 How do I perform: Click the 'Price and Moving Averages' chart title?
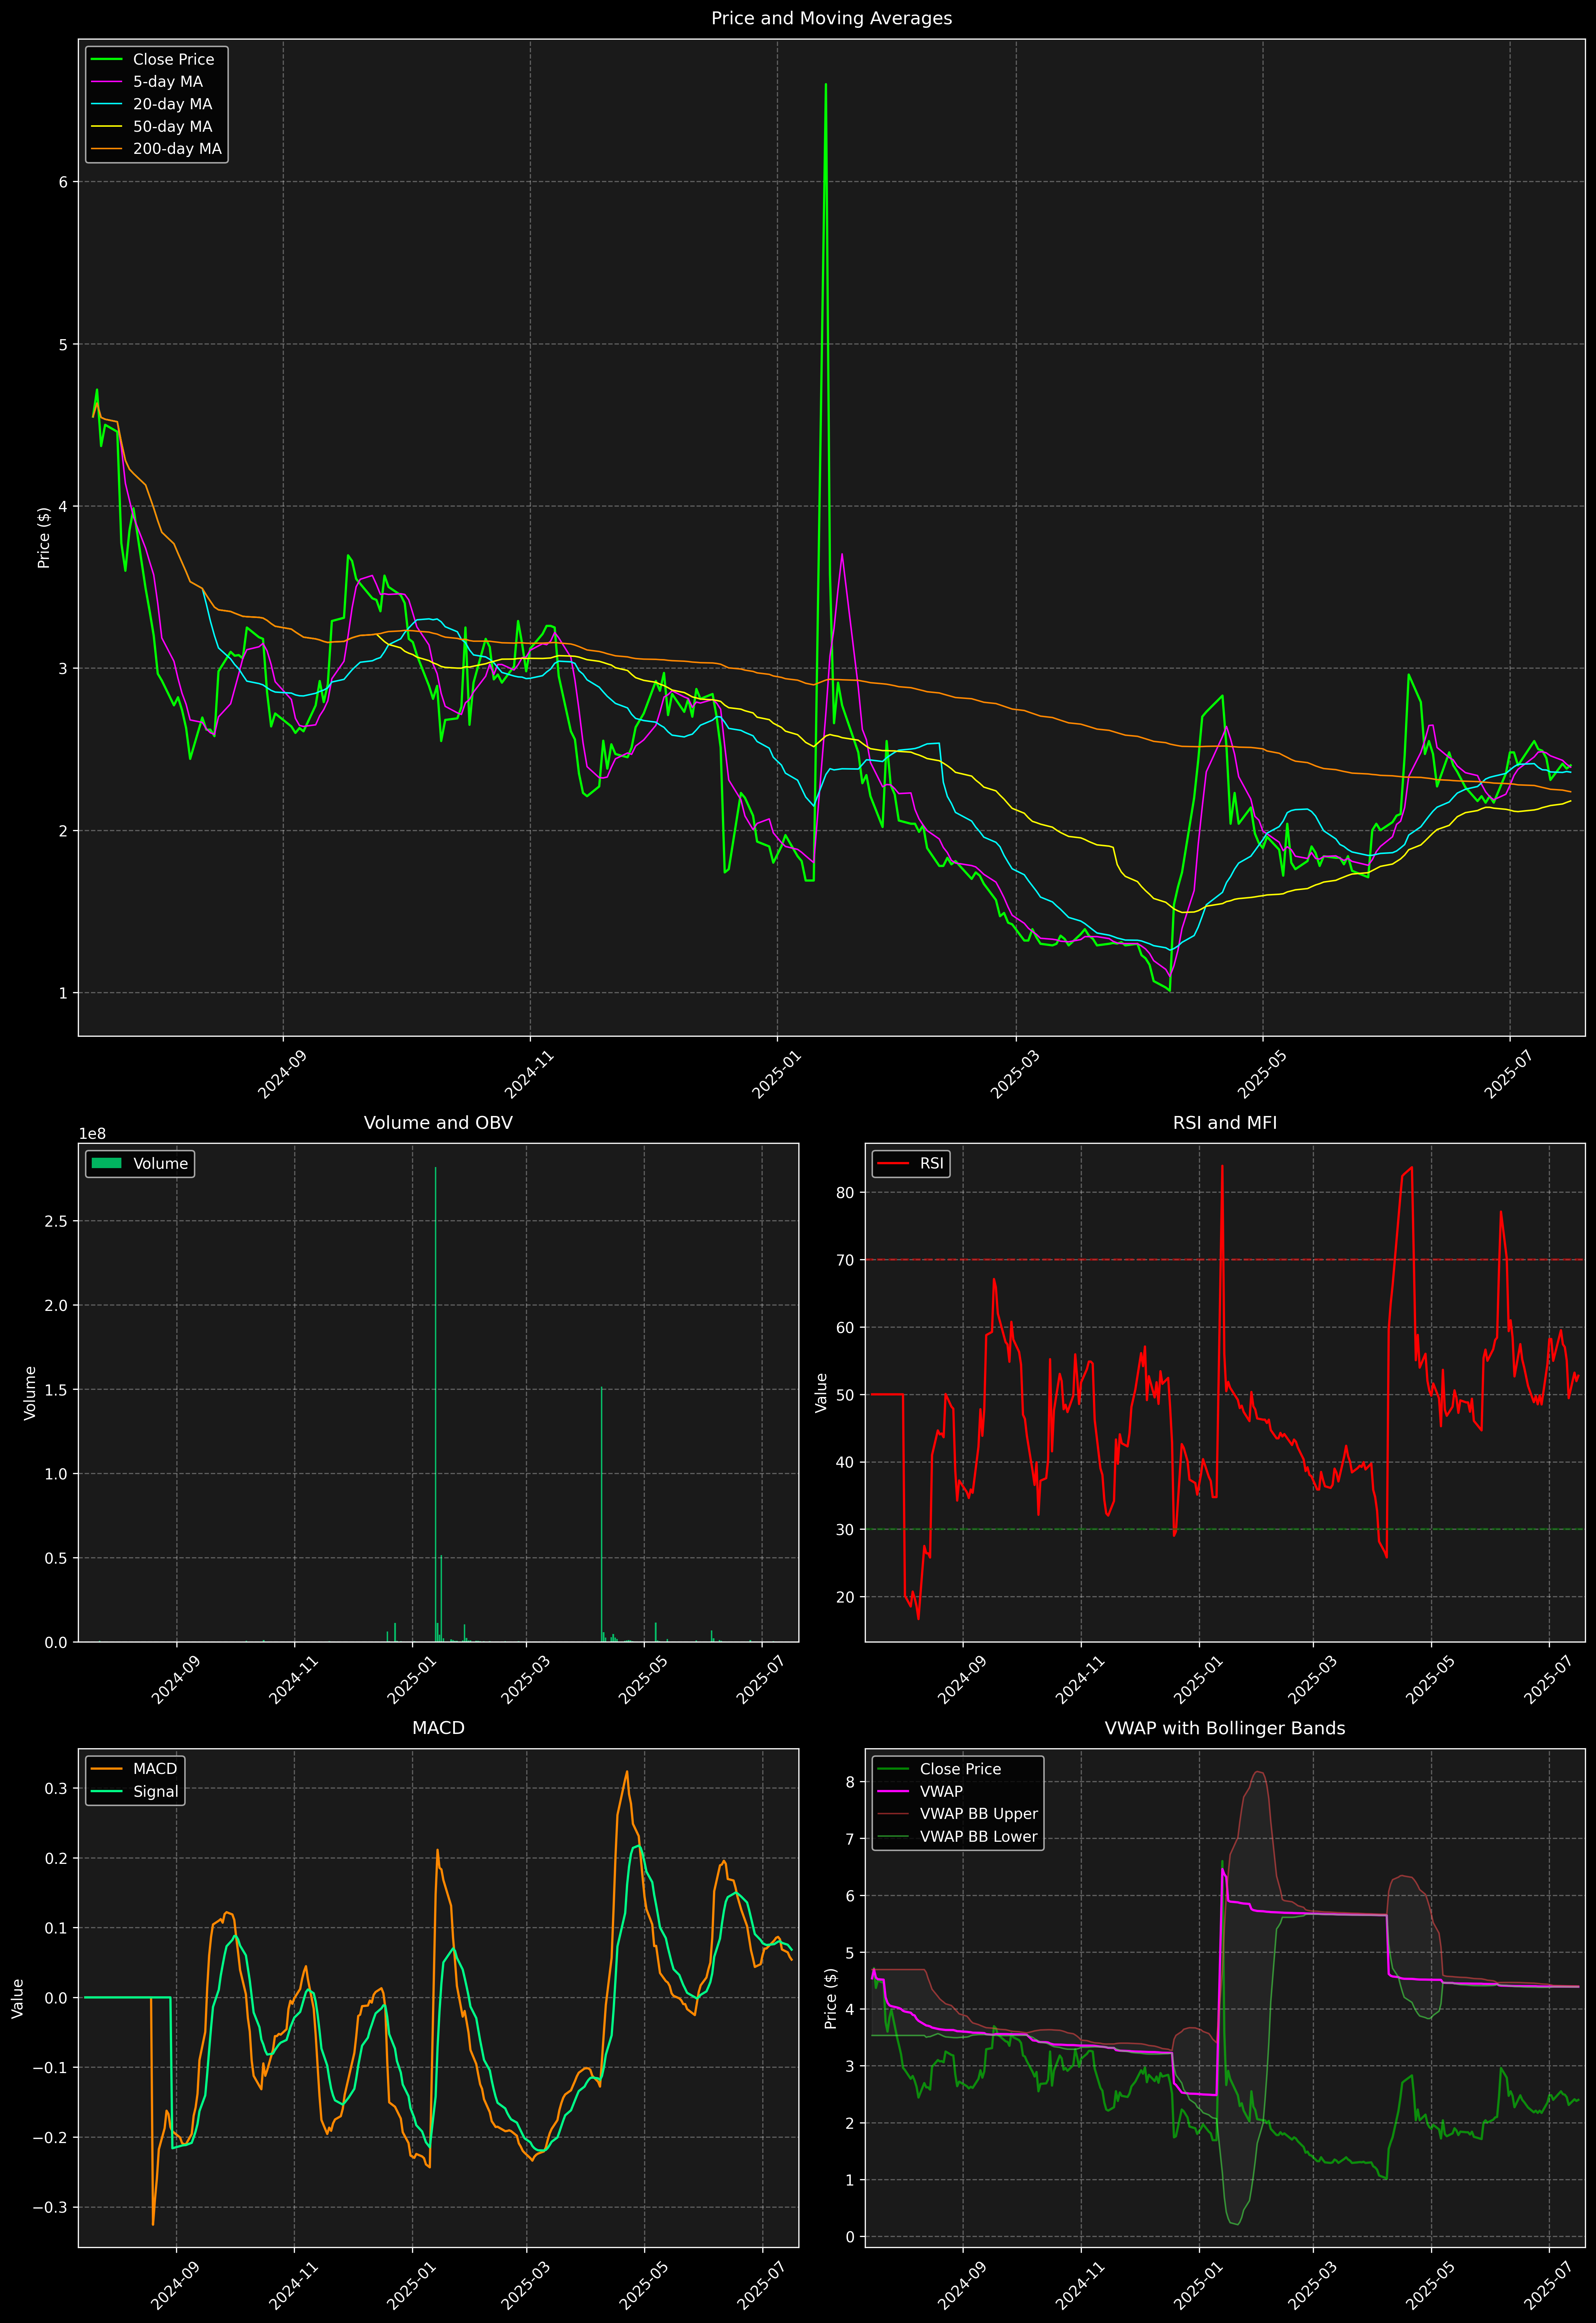831,18
